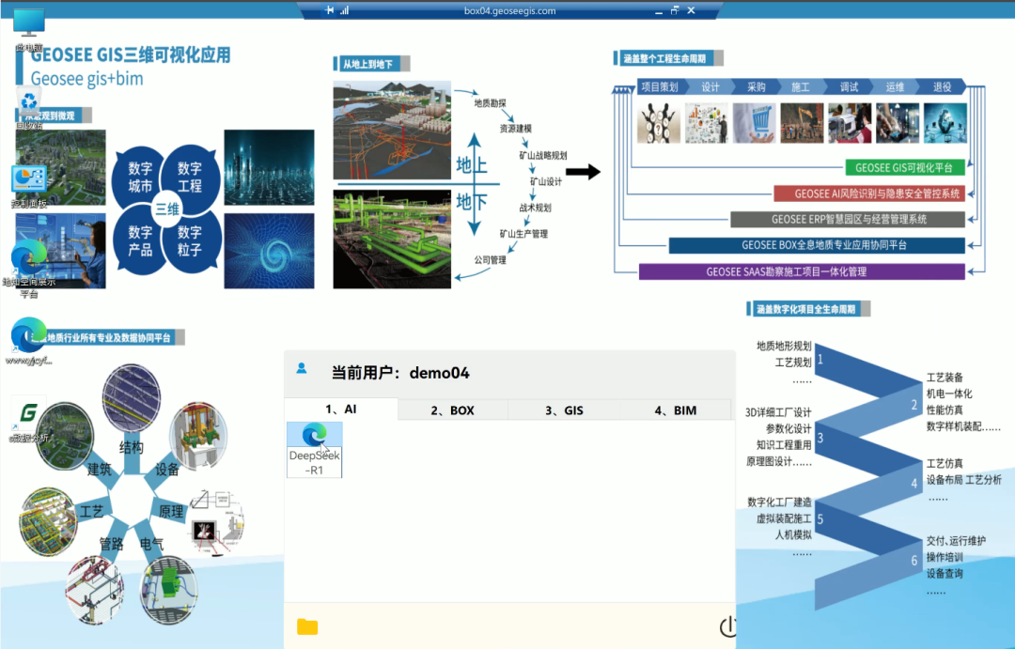The width and height of the screenshot is (1015, 649).
Task: Open the This PC desktop icon
Action: pos(29,24)
